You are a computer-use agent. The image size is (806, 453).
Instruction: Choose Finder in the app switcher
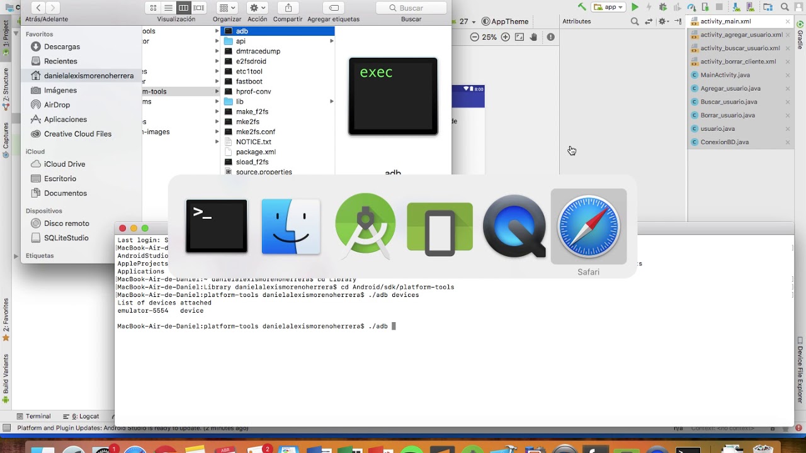pos(291,226)
